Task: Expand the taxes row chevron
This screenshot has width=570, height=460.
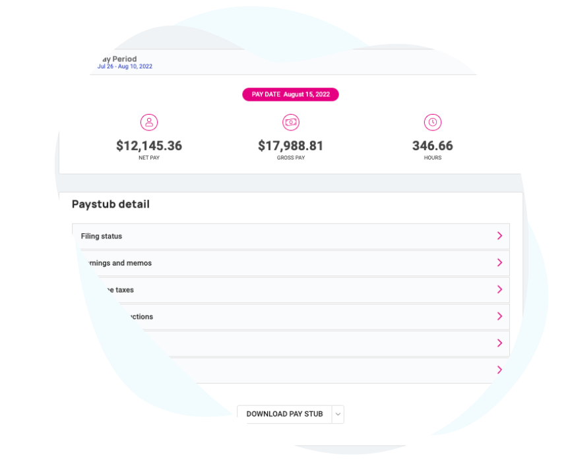Action: 499,290
